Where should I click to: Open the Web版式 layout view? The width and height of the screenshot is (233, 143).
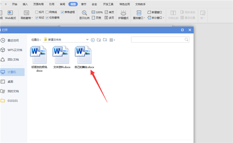click(x=10, y=15)
